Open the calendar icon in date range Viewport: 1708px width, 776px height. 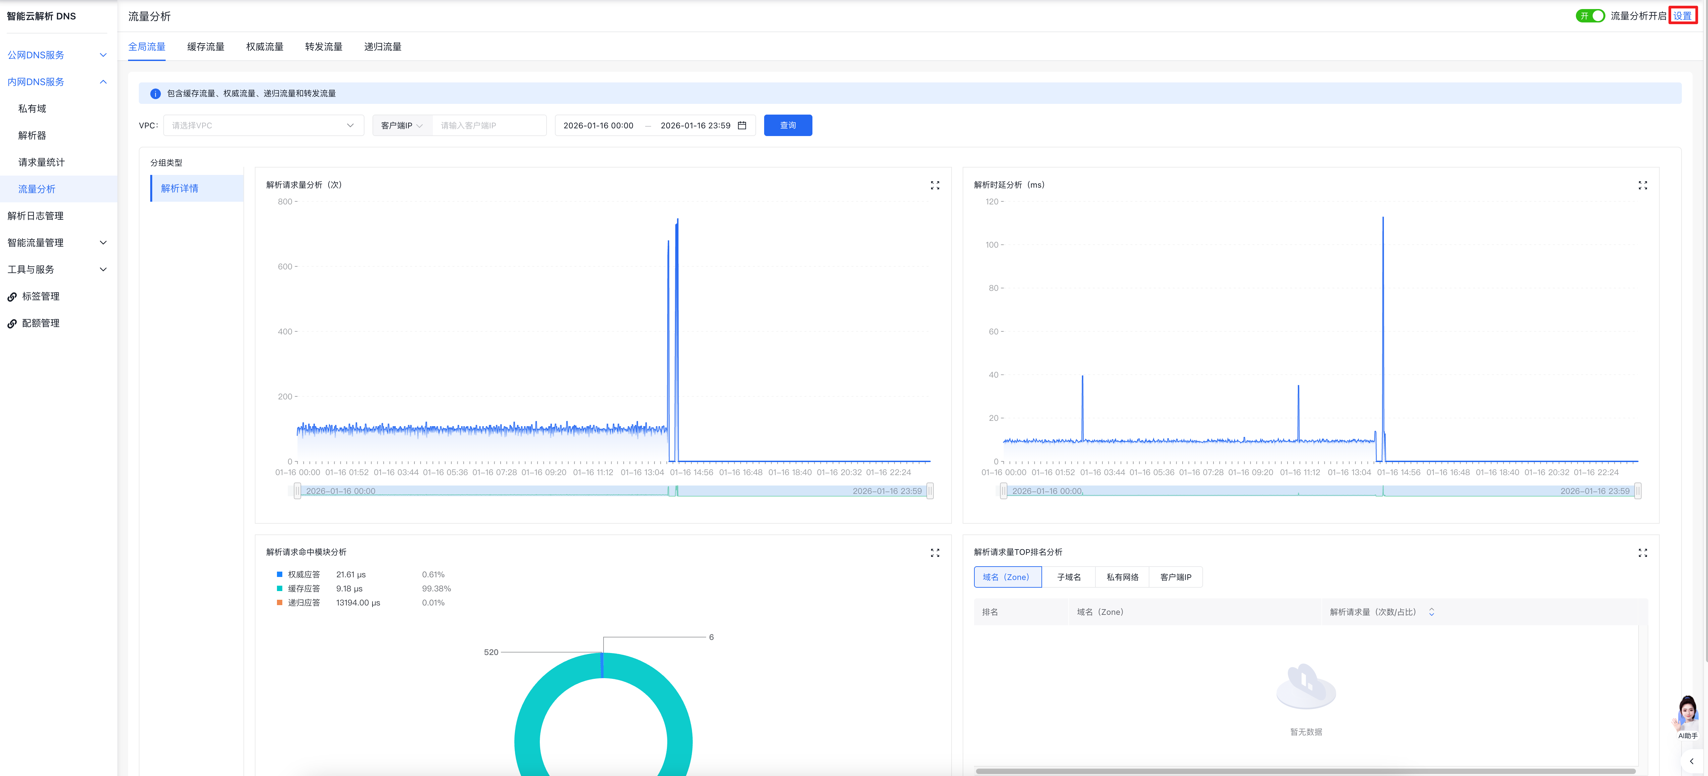coord(742,125)
